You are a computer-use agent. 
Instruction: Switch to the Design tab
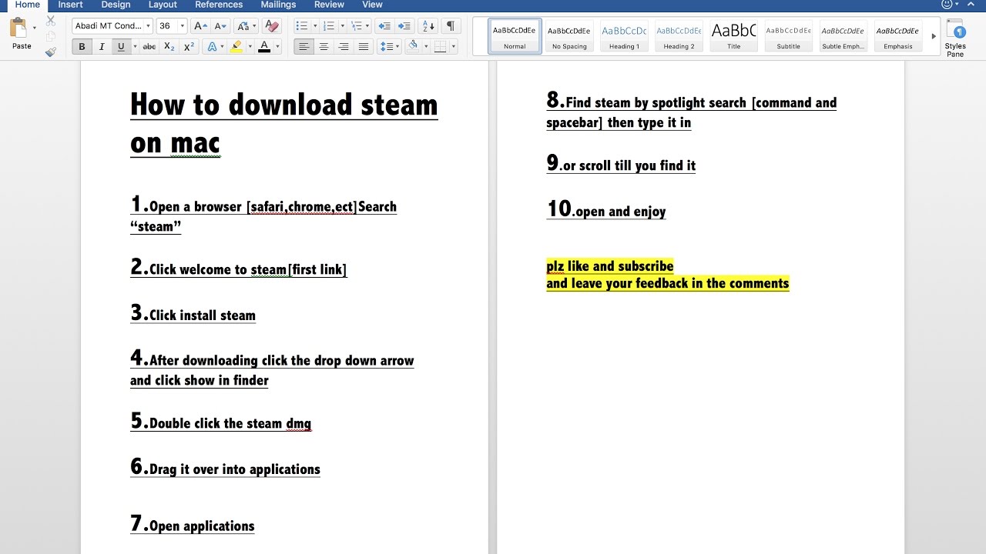pos(116,5)
